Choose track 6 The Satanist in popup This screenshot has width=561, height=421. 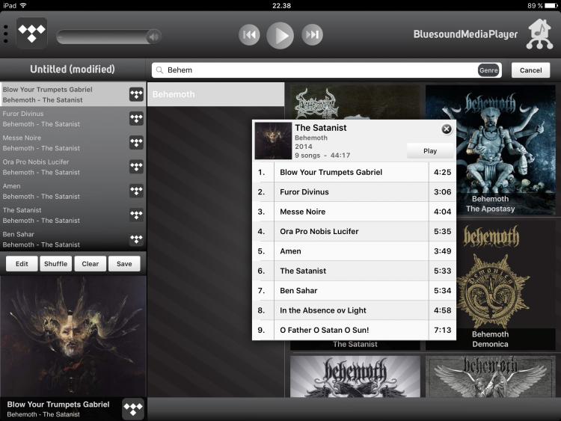(x=355, y=271)
